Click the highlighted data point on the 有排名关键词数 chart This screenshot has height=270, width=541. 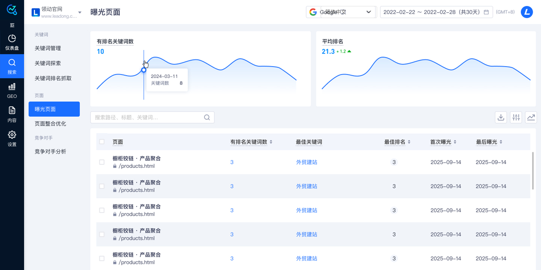click(144, 70)
